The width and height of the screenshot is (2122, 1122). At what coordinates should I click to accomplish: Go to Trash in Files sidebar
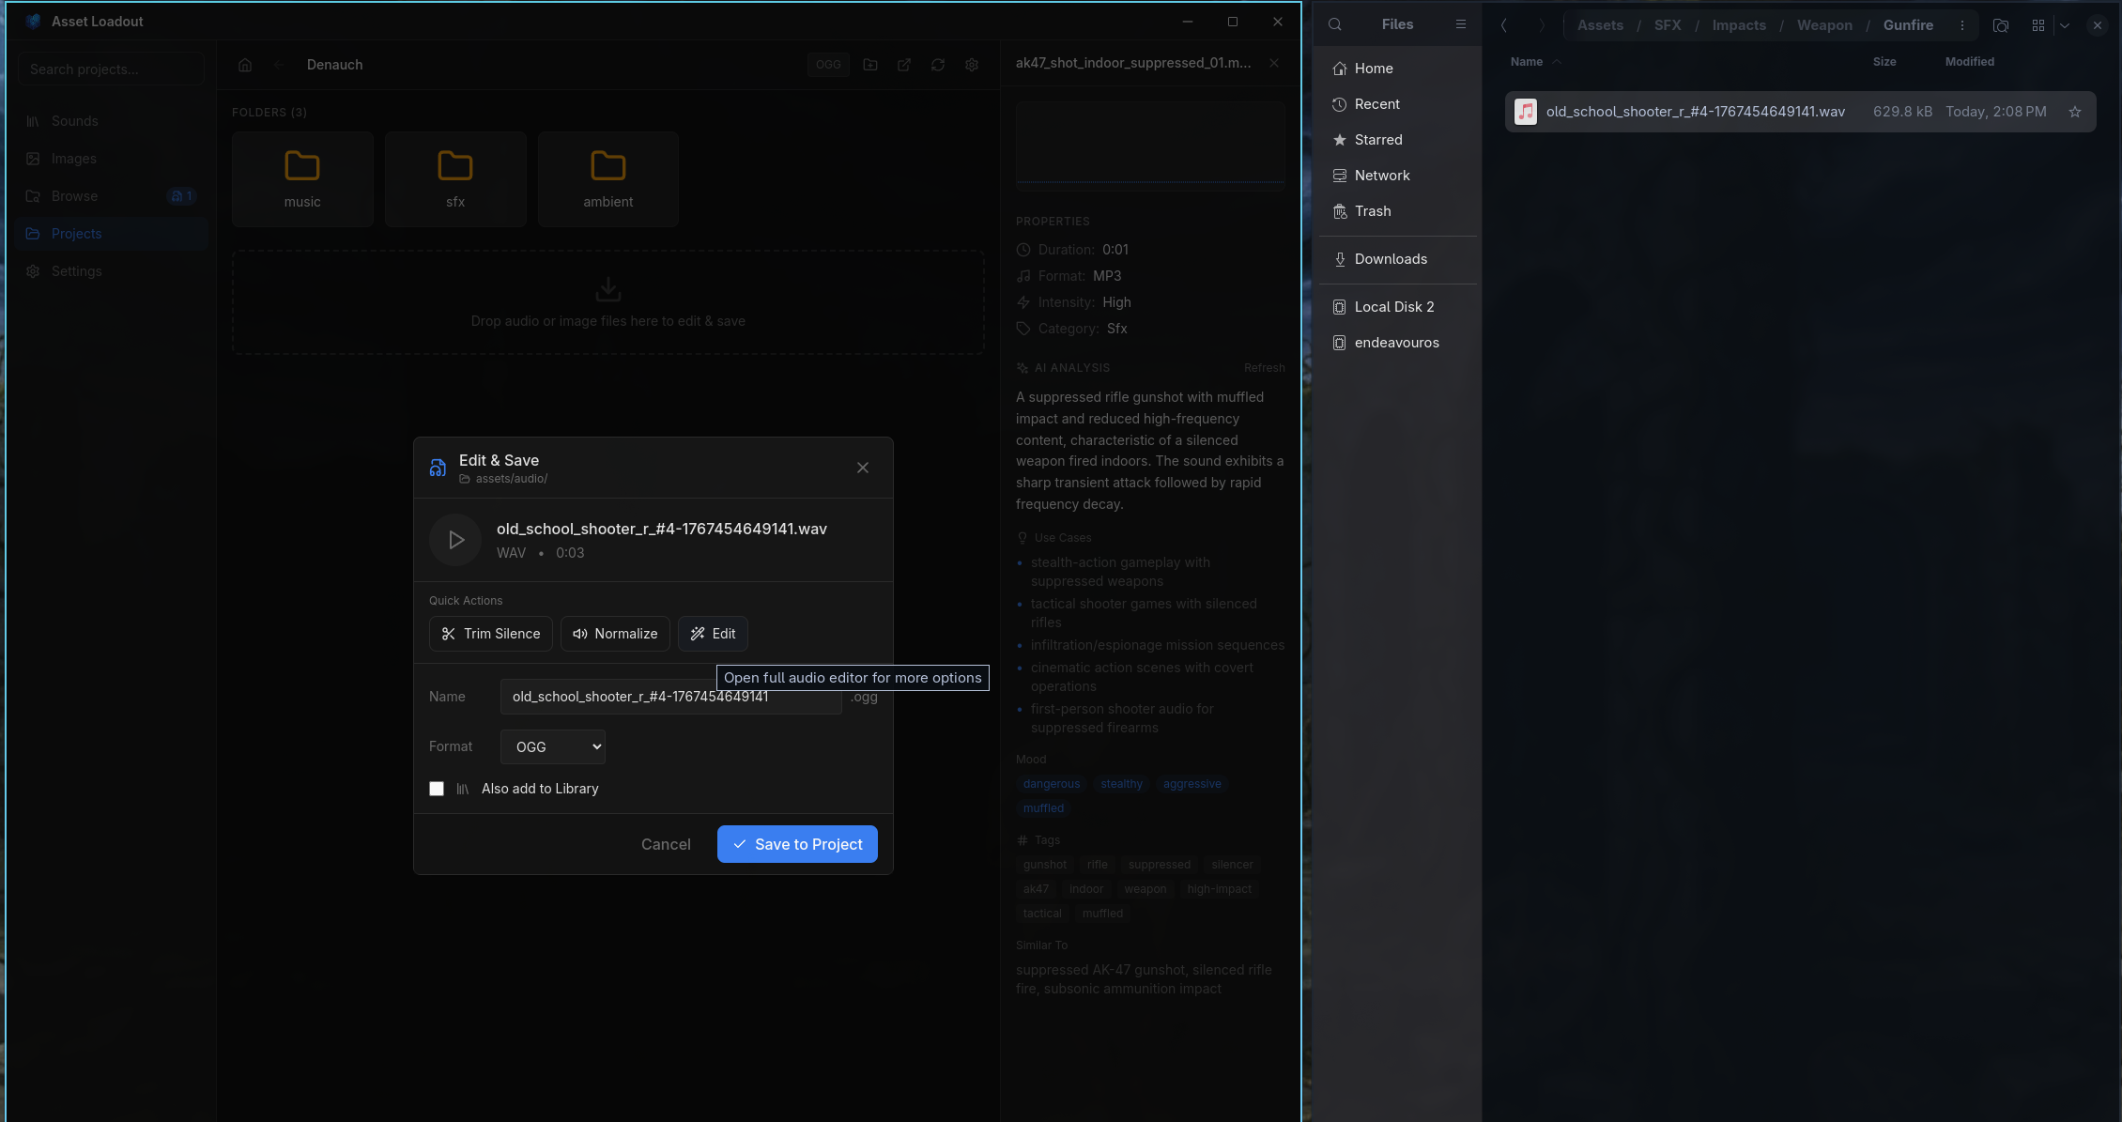1372,211
